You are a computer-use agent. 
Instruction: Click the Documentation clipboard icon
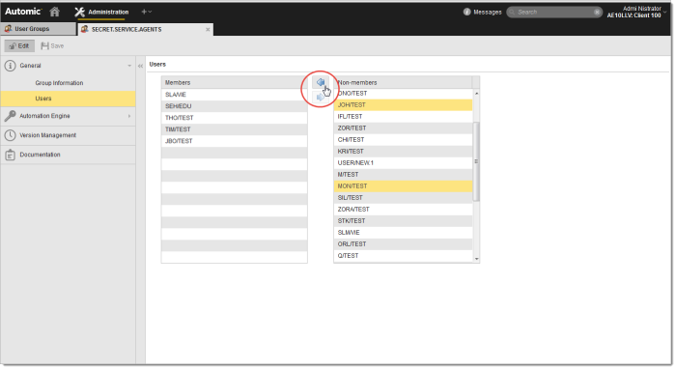(x=10, y=155)
